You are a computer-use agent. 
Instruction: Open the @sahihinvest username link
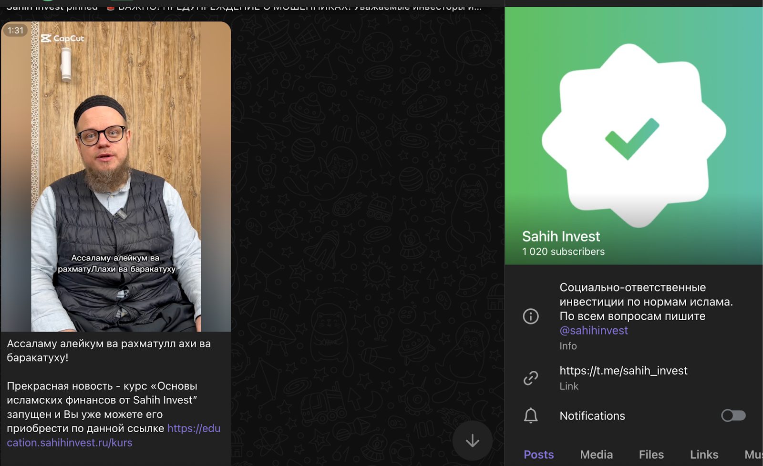(x=594, y=330)
